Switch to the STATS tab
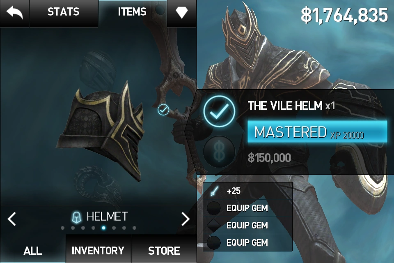The image size is (394, 263). click(x=64, y=12)
